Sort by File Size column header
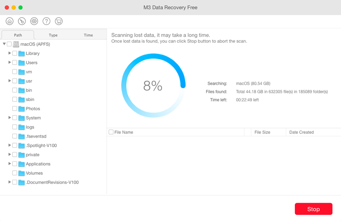 (x=262, y=132)
